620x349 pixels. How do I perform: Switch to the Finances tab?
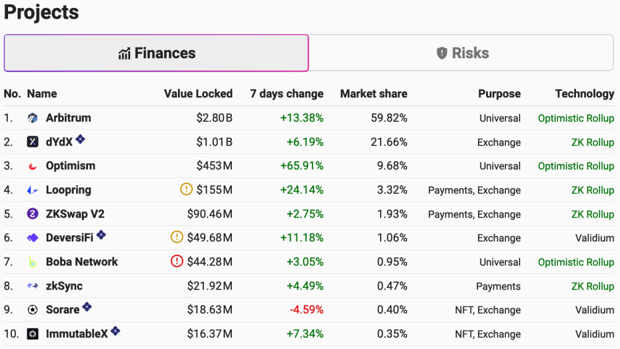tap(156, 53)
